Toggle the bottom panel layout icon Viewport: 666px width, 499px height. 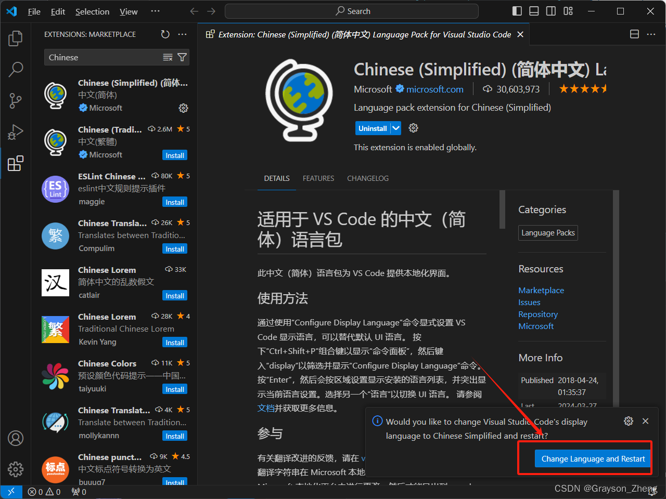point(534,11)
